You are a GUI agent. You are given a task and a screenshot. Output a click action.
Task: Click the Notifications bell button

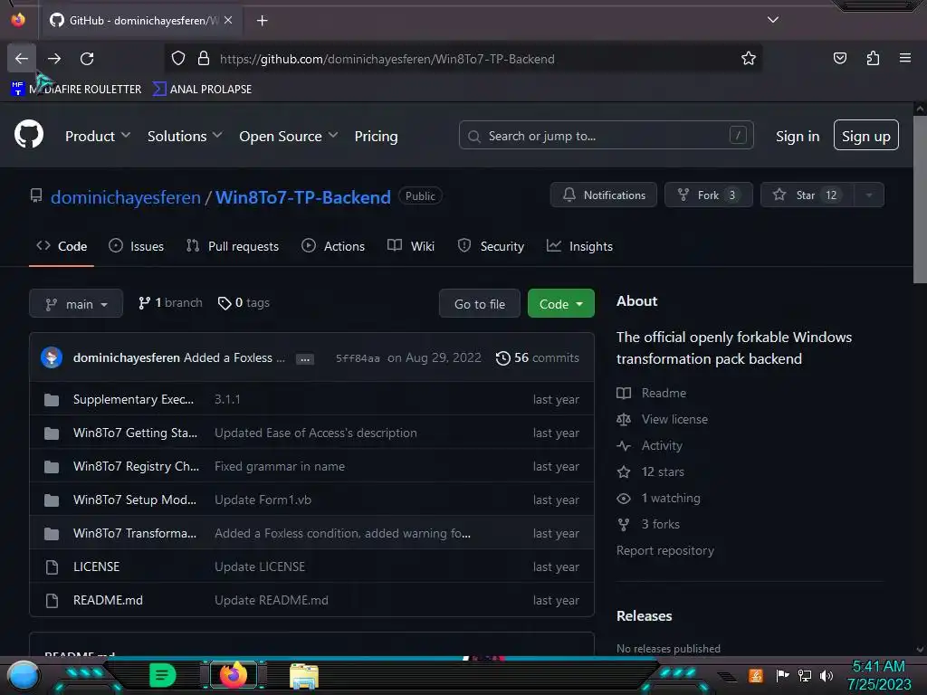[604, 195]
